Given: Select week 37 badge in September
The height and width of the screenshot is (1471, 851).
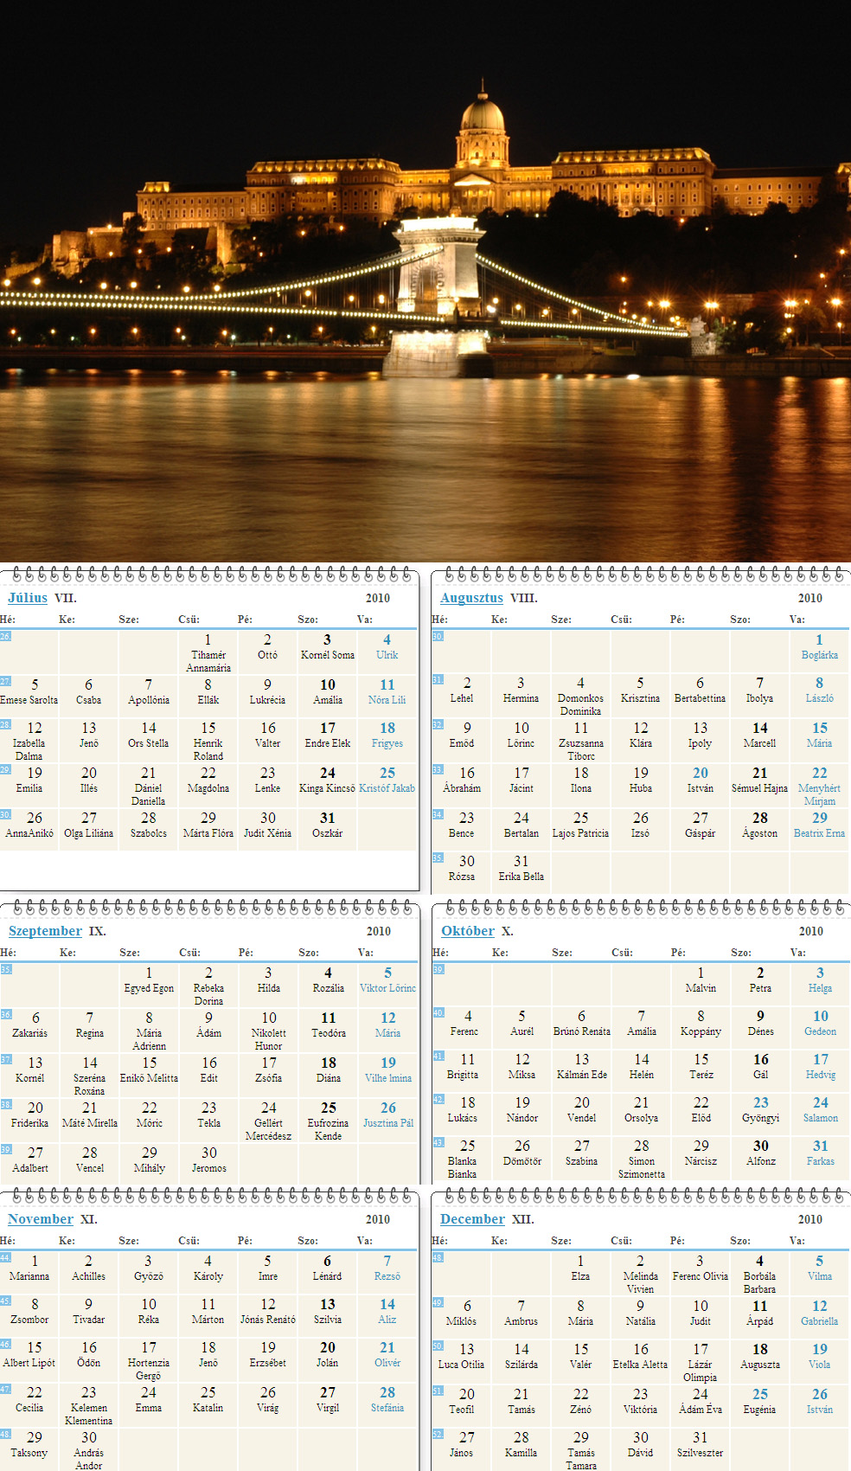Looking at the screenshot, I should point(6,1059).
